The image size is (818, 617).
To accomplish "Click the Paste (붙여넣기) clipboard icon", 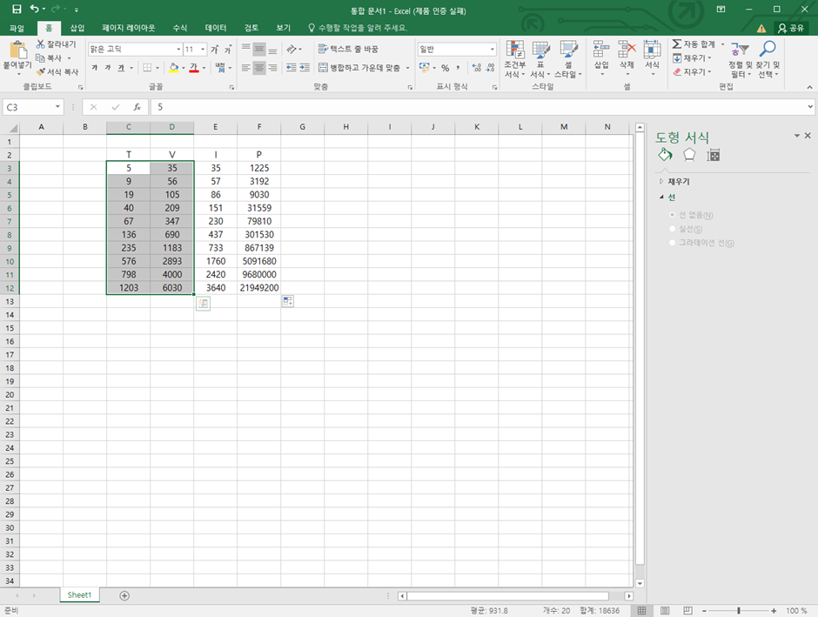I will (x=17, y=50).
